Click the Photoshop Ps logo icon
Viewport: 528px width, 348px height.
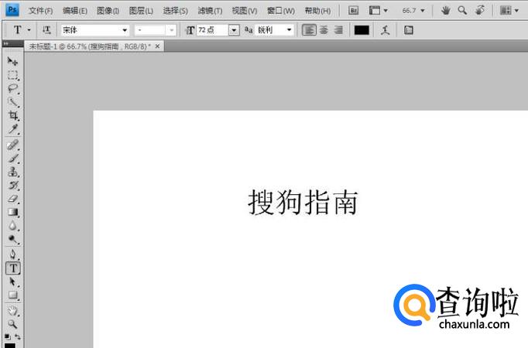click(x=12, y=10)
